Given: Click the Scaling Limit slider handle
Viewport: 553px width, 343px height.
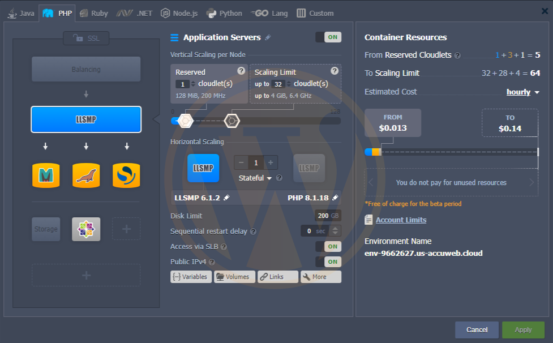Looking at the screenshot, I should point(232,121).
